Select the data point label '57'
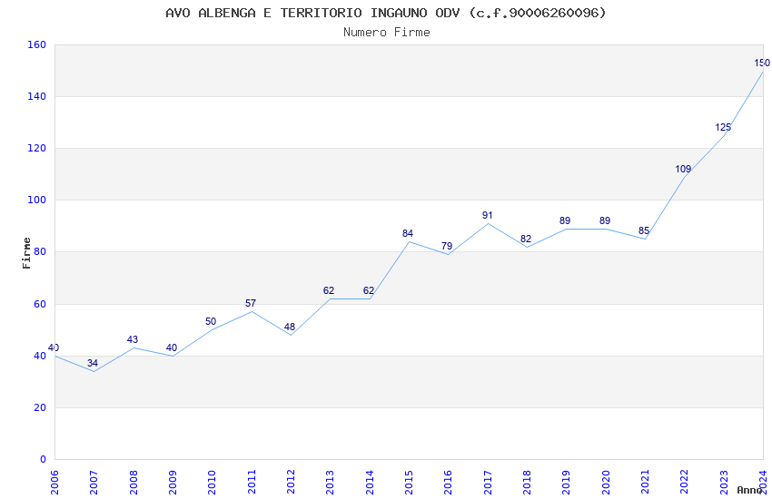 click(x=250, y=303)
